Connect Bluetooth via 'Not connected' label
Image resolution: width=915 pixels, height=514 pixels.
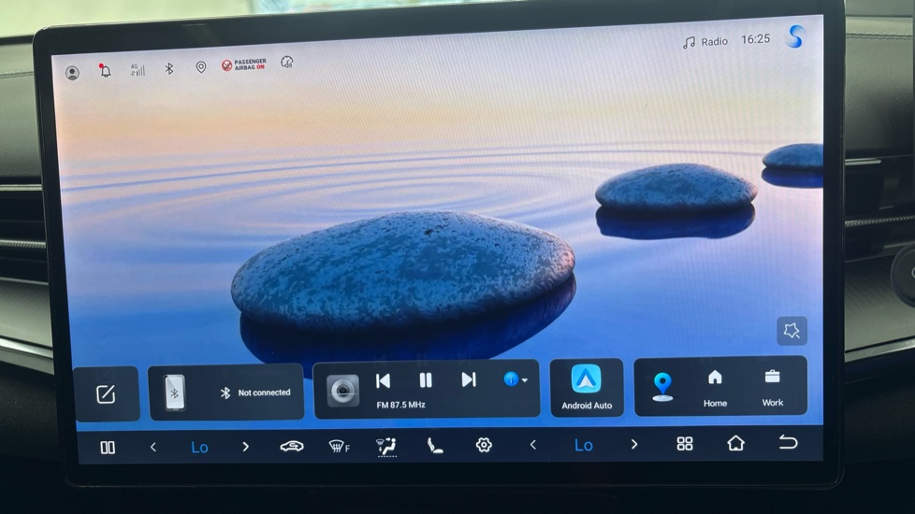[x=264, y=393]
